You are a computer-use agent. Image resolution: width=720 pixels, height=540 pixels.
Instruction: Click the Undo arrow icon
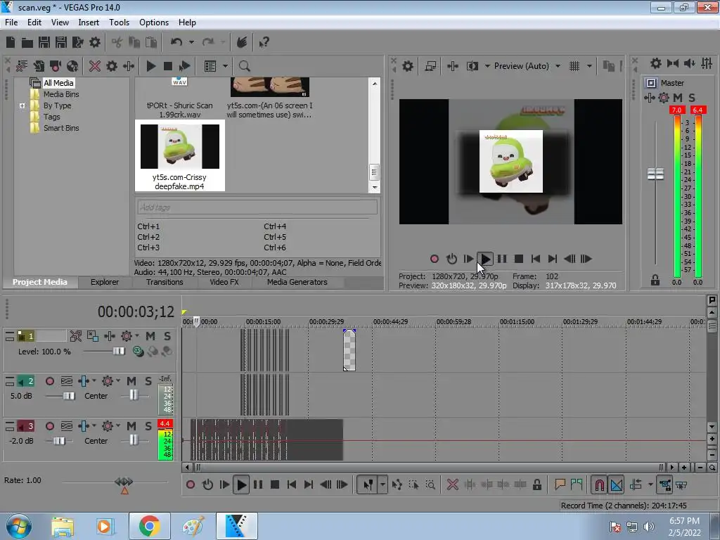click(x=176, y=43)
